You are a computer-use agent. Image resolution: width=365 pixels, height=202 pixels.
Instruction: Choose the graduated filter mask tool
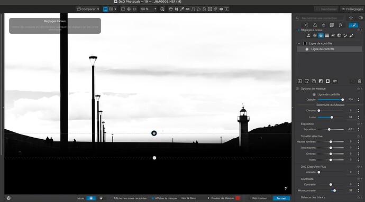(327, 35)
